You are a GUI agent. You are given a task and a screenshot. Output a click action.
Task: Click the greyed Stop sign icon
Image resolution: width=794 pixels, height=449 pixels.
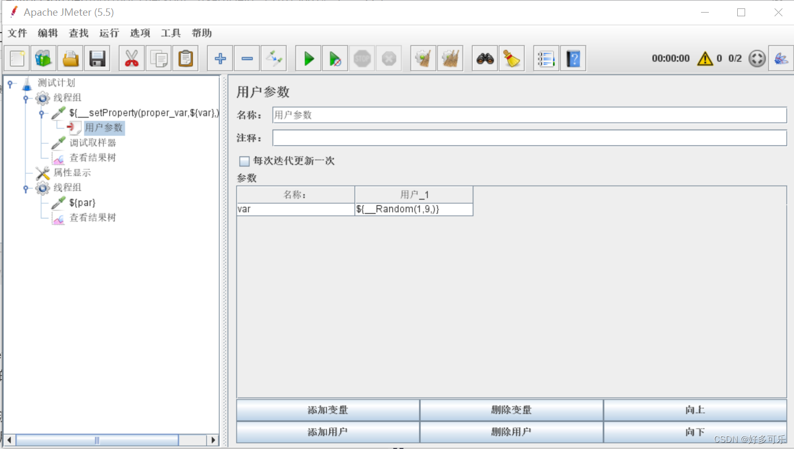click(362, 58)
